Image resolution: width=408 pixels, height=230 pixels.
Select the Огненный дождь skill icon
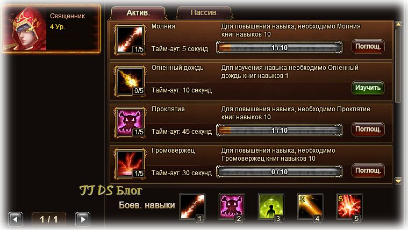130,81
